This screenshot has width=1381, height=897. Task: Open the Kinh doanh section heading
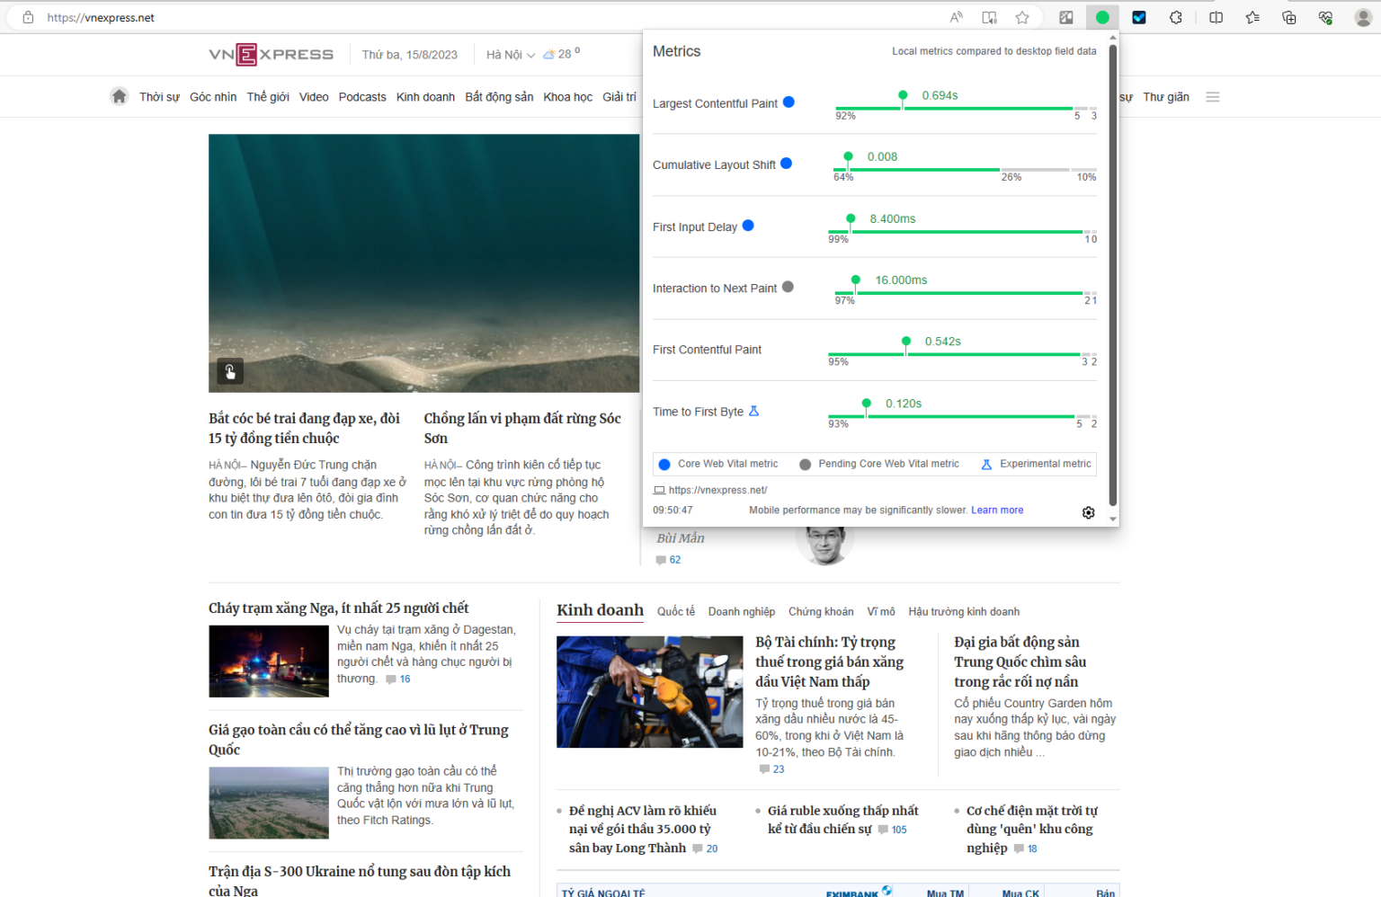pyautogui.click(x=600, y=610)
